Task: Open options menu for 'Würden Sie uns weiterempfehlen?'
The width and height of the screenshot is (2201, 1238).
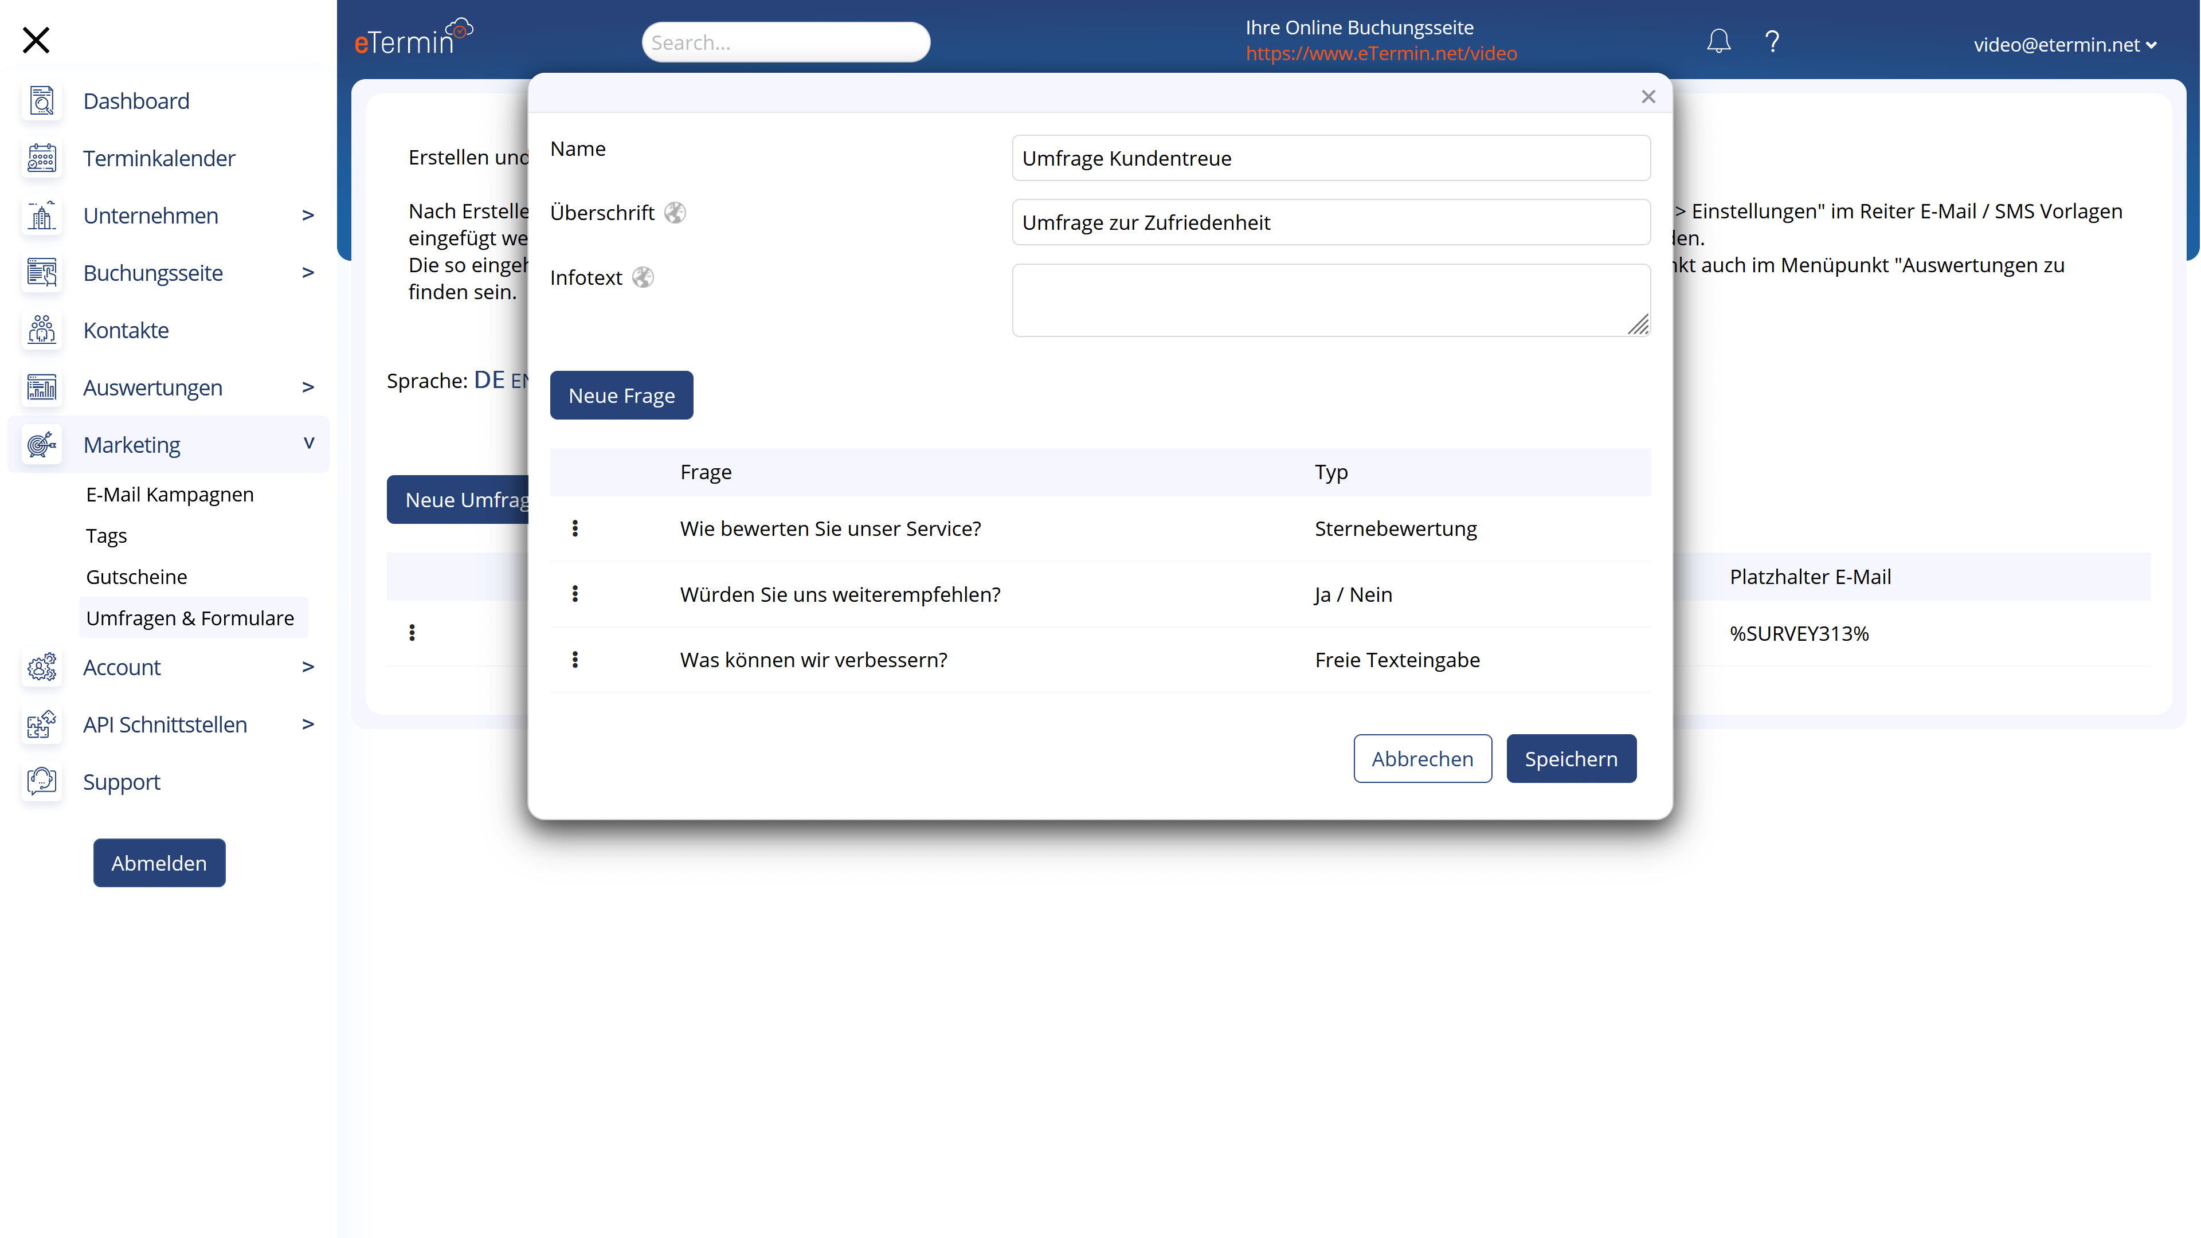Action: tap(575, 594)
